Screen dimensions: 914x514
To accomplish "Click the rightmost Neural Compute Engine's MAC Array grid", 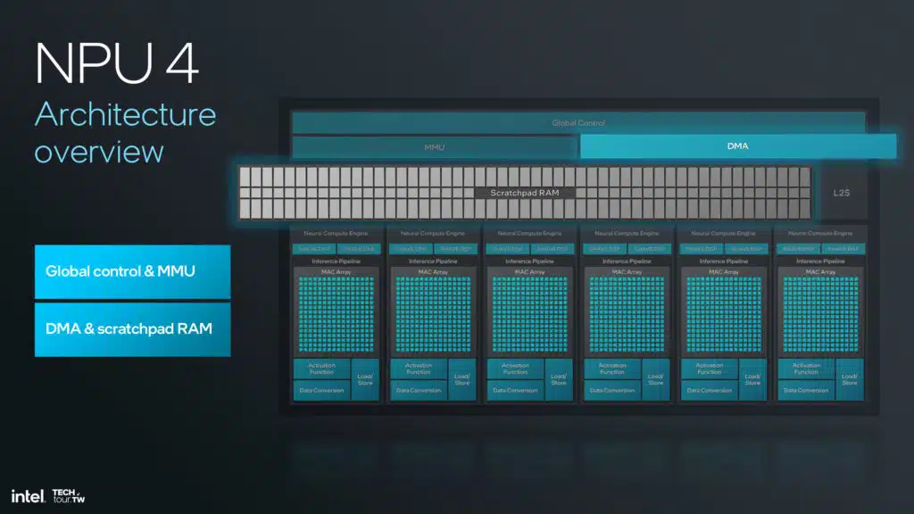I will click(x=821, y=315).
